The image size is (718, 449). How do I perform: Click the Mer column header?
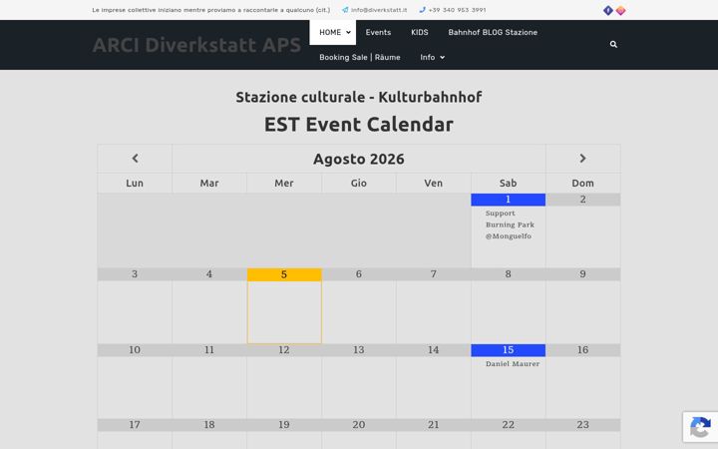(x=284, y=184)
